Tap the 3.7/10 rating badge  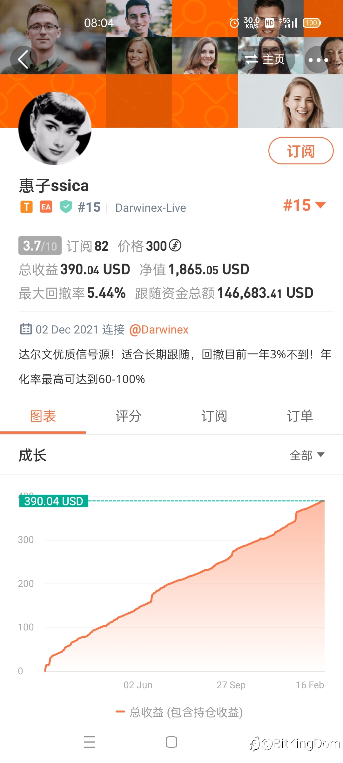(x=40, y=245)
